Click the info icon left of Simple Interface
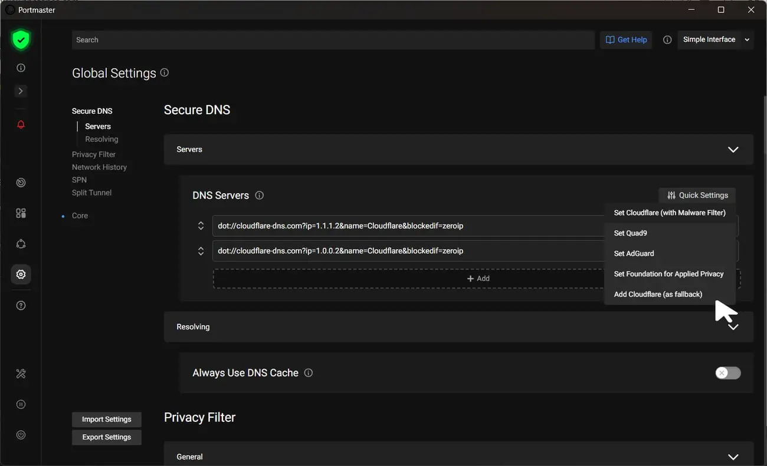Viewport: 767px width, 466px height. [667, 39]
